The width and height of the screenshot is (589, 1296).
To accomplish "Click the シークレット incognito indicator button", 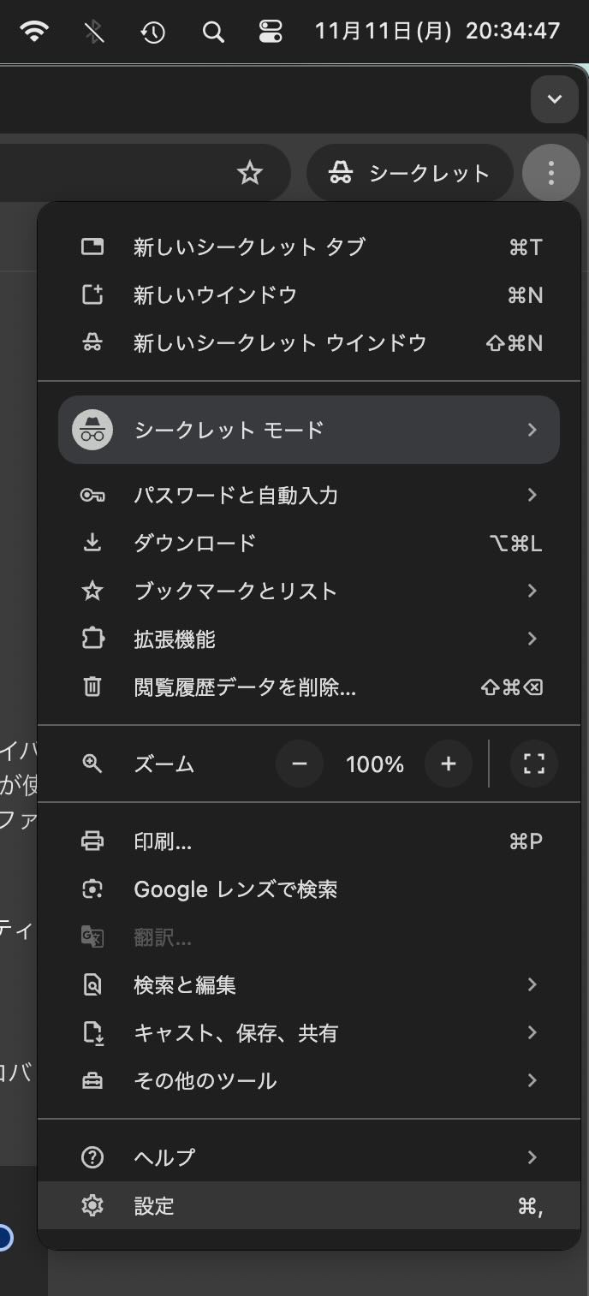I will [409, 174].
